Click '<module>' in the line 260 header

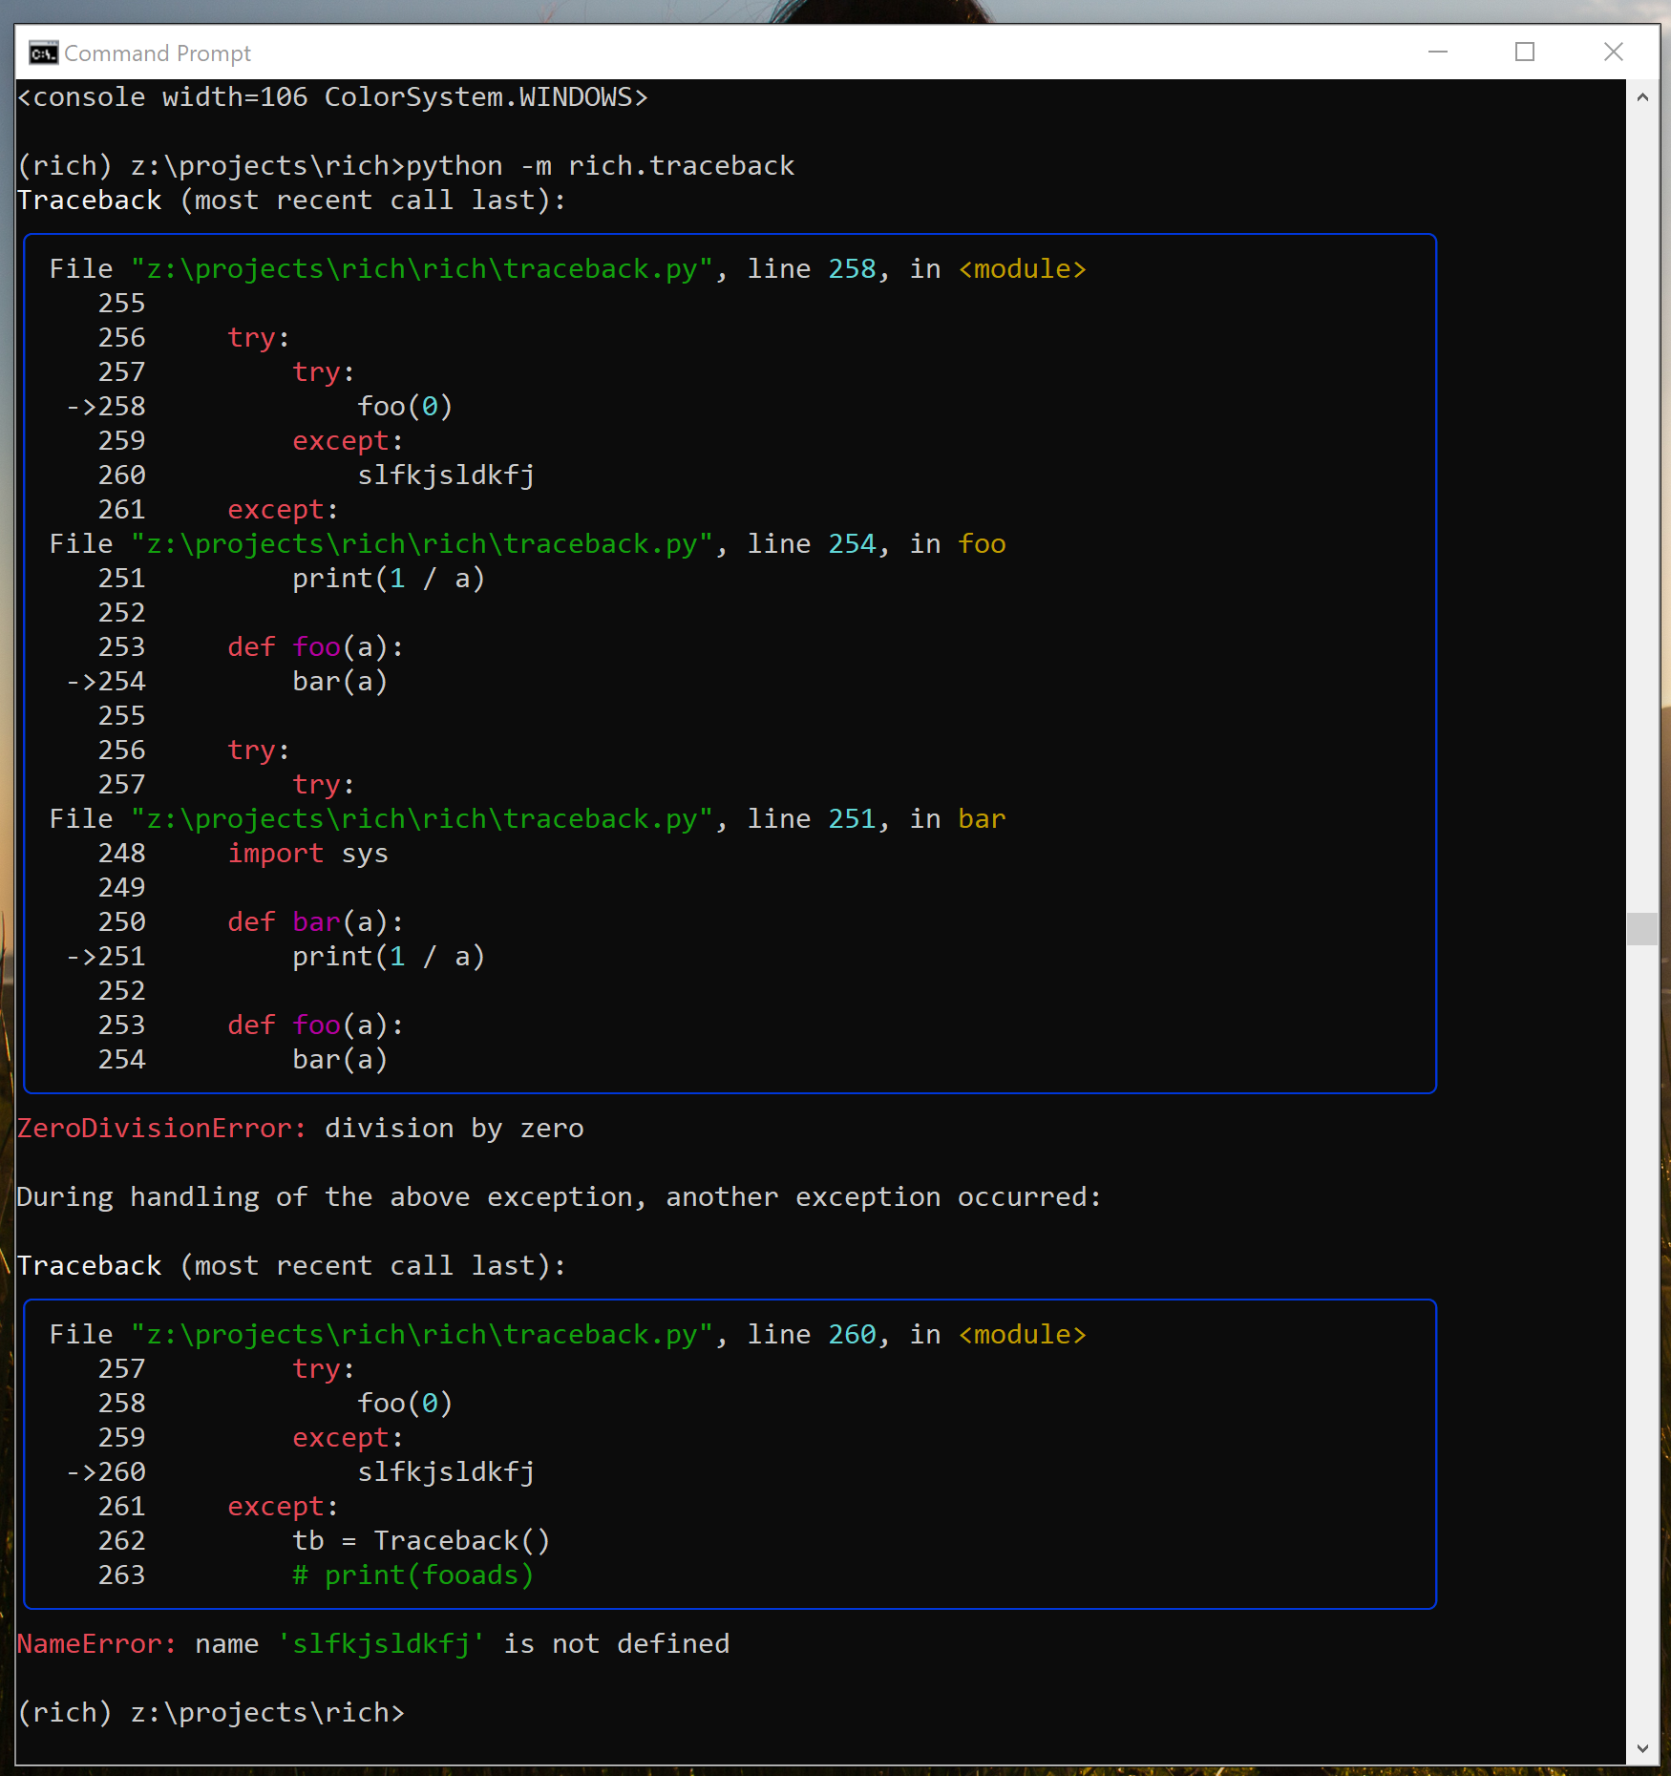pos(1023,1335)
